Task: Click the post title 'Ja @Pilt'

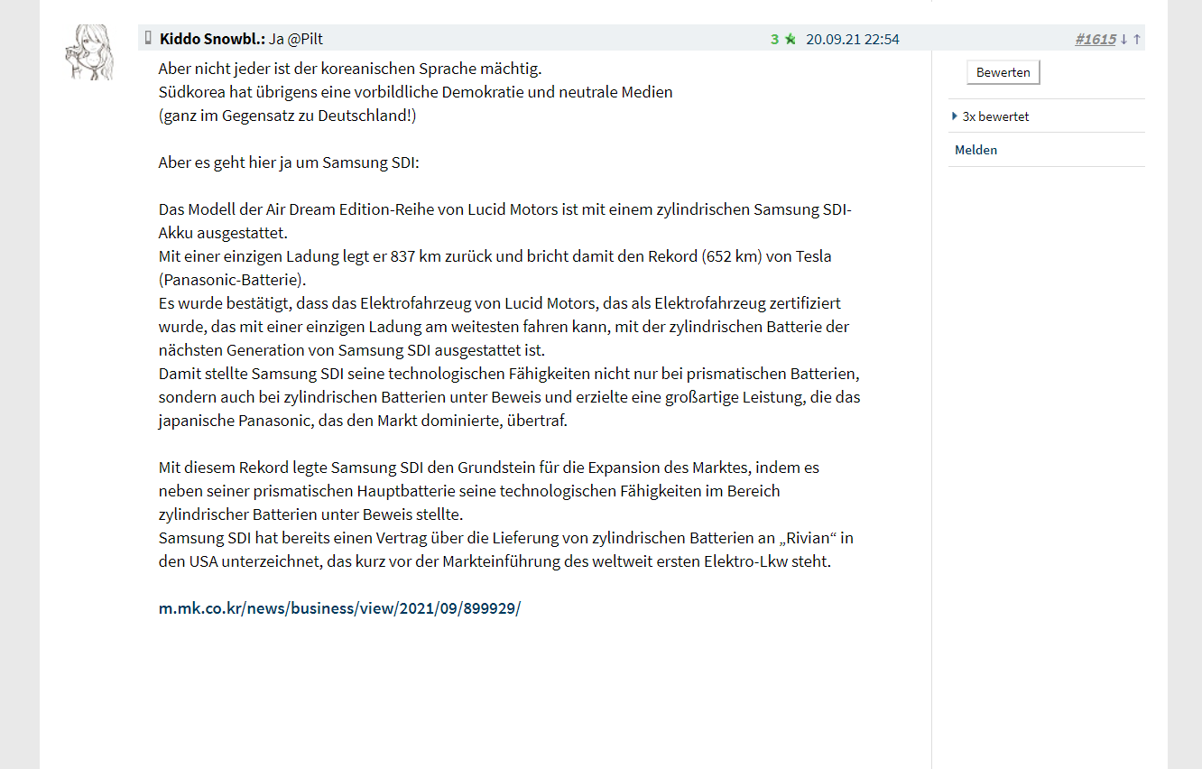Action: tap(296, 39)
